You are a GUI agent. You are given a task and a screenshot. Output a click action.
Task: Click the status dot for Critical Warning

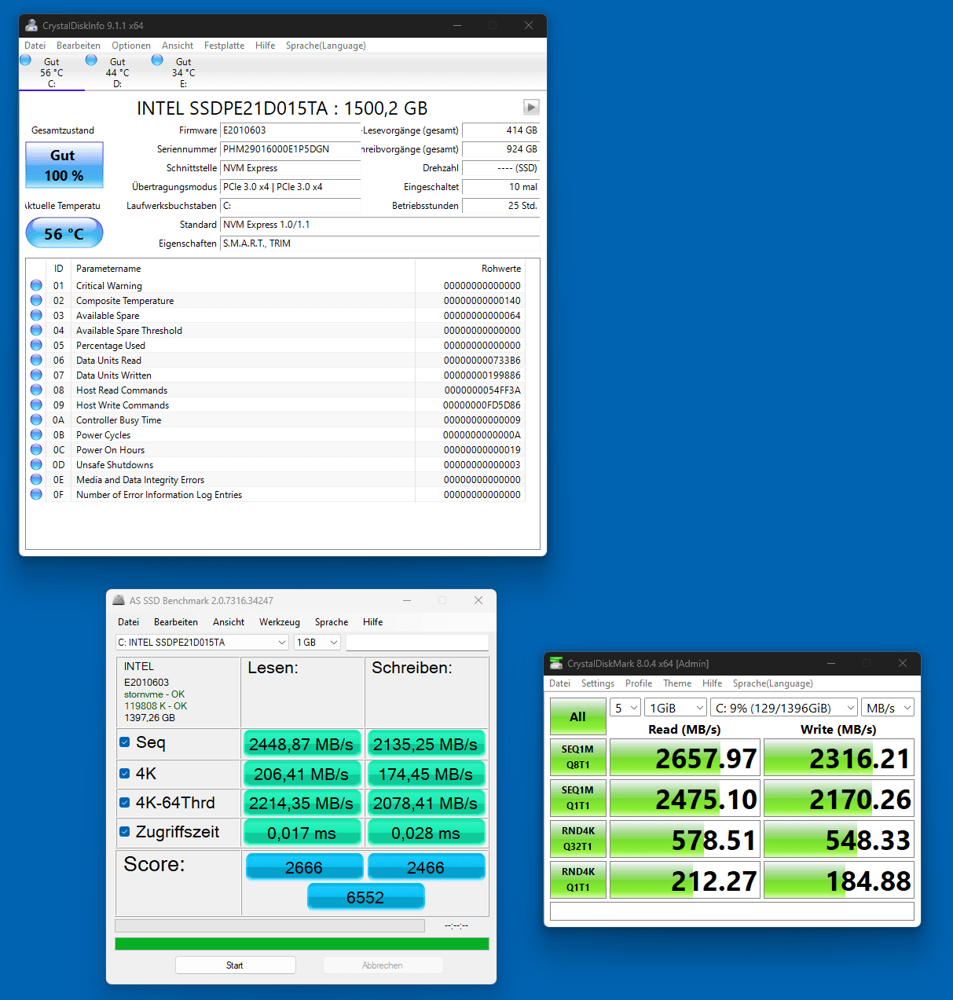36,285
